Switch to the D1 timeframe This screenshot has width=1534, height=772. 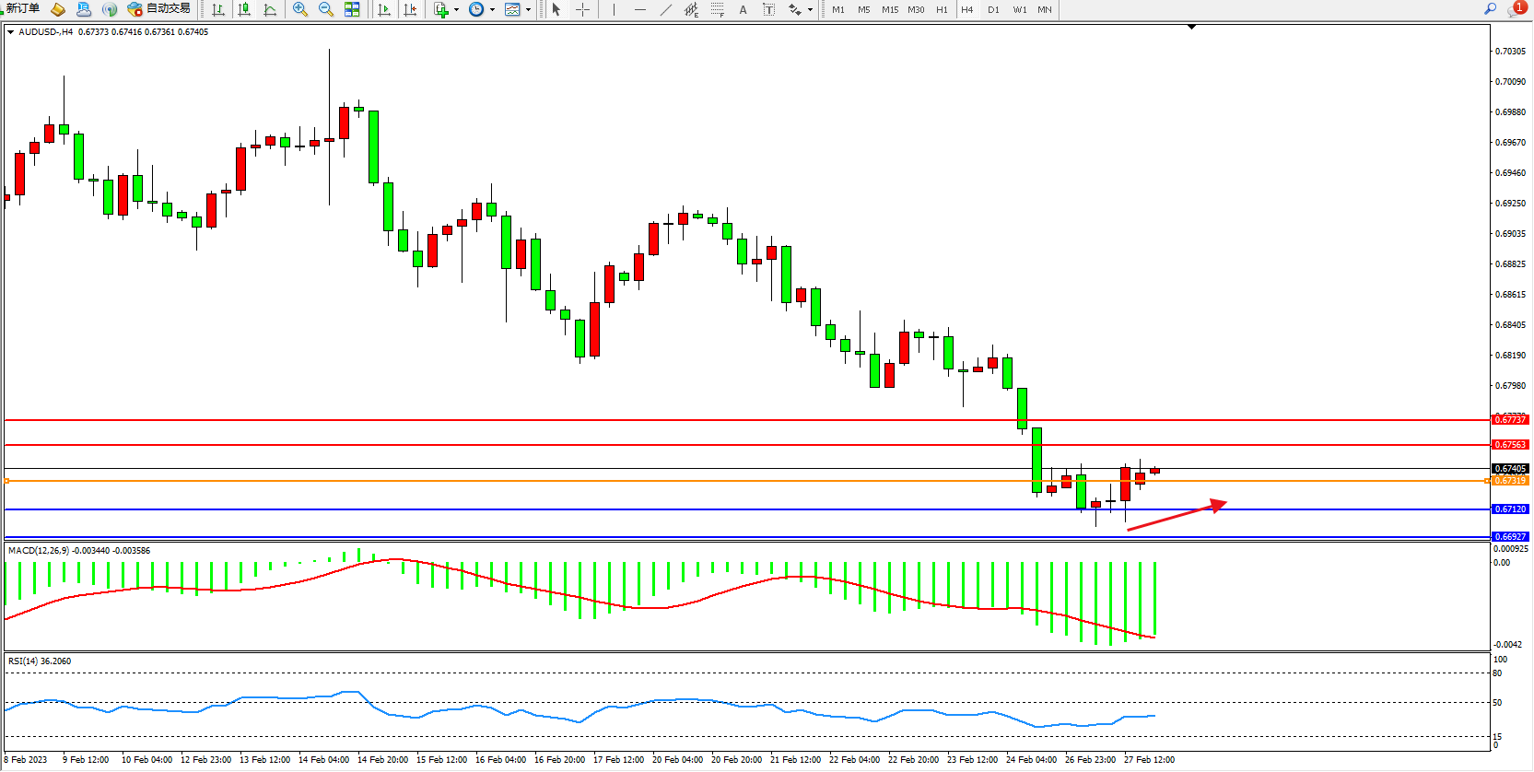click(x=993, y=10)
